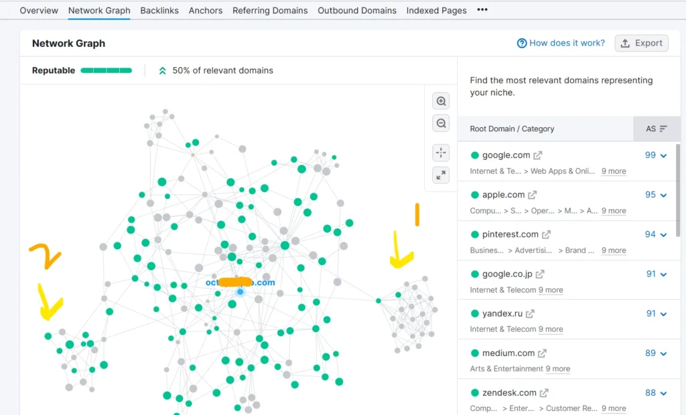Click the 50% of relevant domains text
Image resolution: width=686 pixels, height=415 pixels.
pos(222,70)
